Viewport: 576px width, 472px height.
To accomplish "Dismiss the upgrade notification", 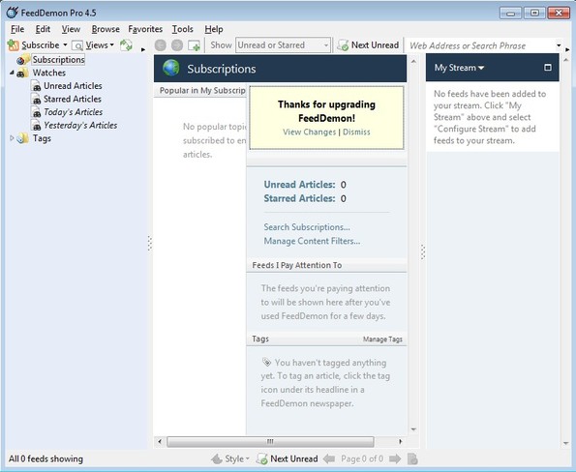I will [x=356, y=133].
